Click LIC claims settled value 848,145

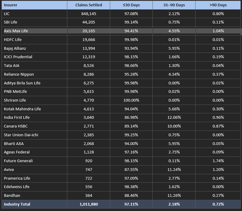[89, 14]
